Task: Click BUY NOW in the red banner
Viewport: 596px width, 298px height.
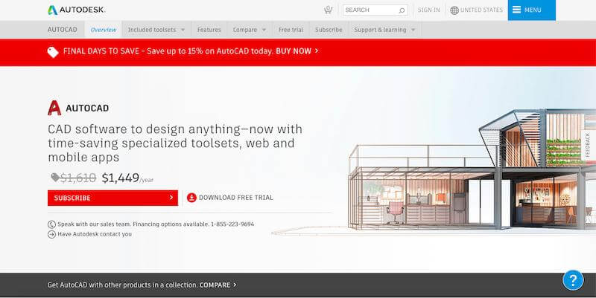Action: coord(294,51)
